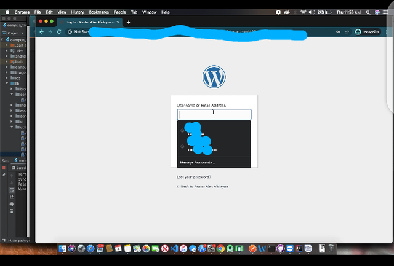394x266 pixels.
Task: Close the Log In tab
Action: pos(118,22)
